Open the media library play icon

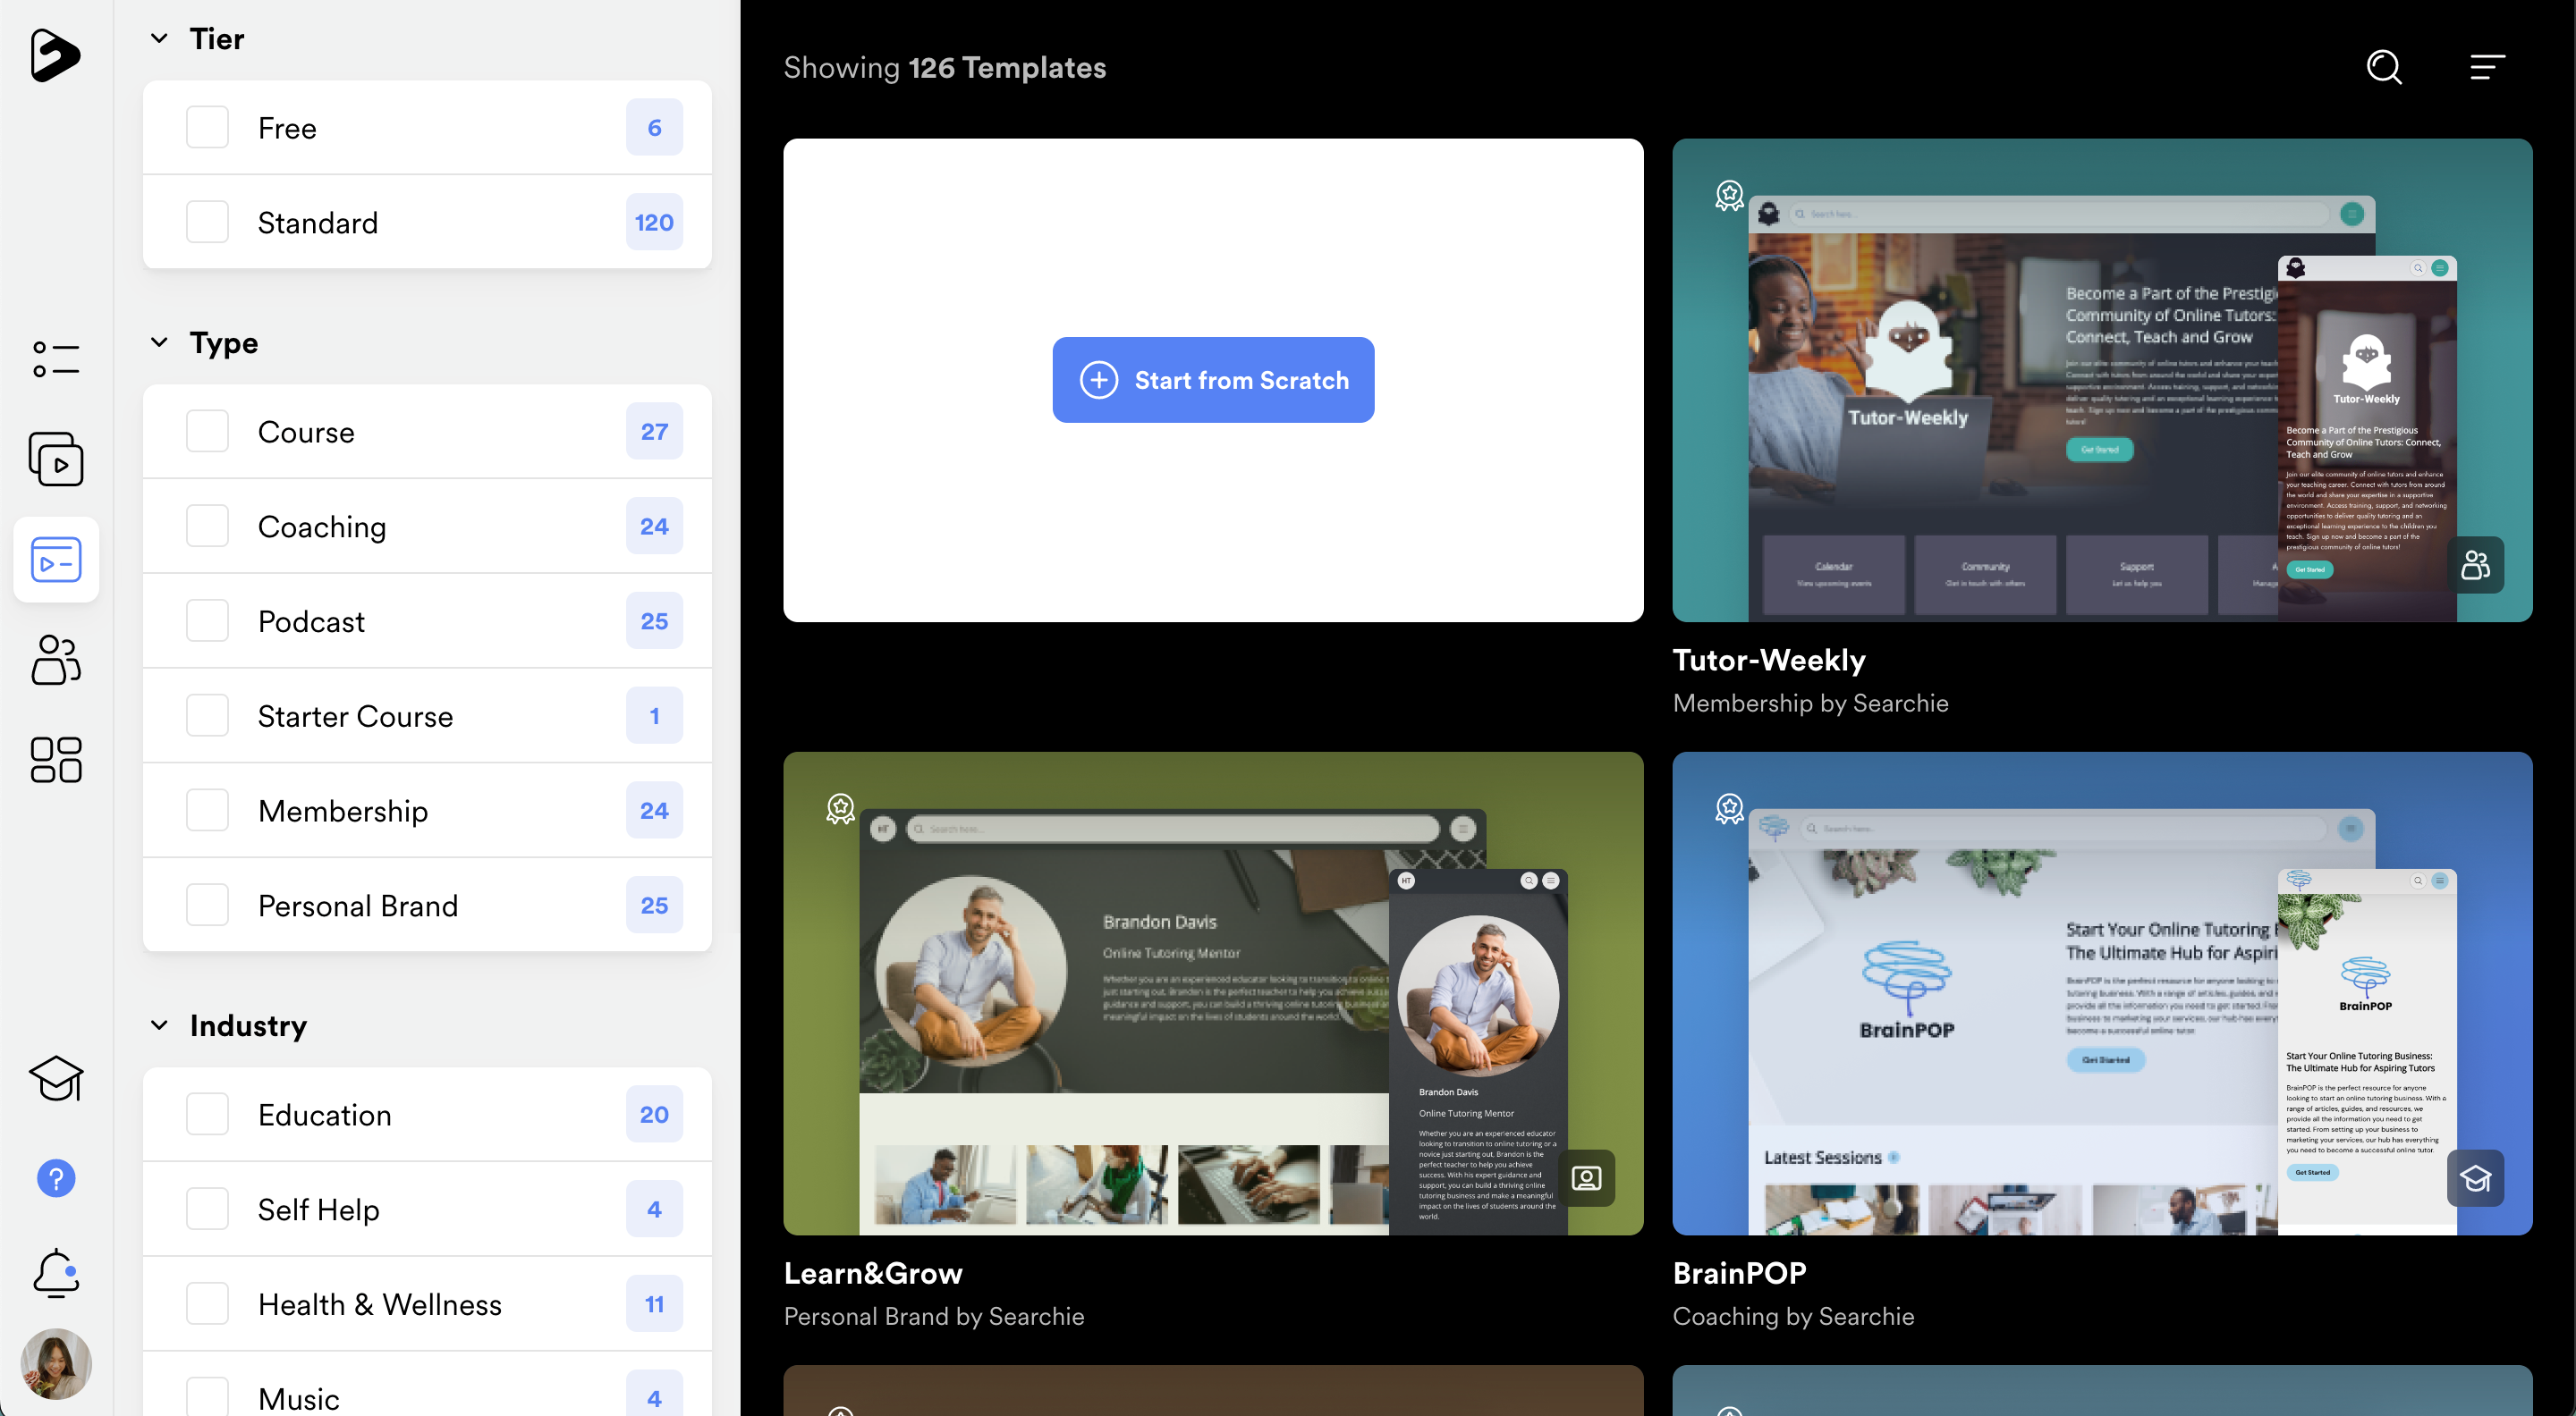(x=56, y=459)
